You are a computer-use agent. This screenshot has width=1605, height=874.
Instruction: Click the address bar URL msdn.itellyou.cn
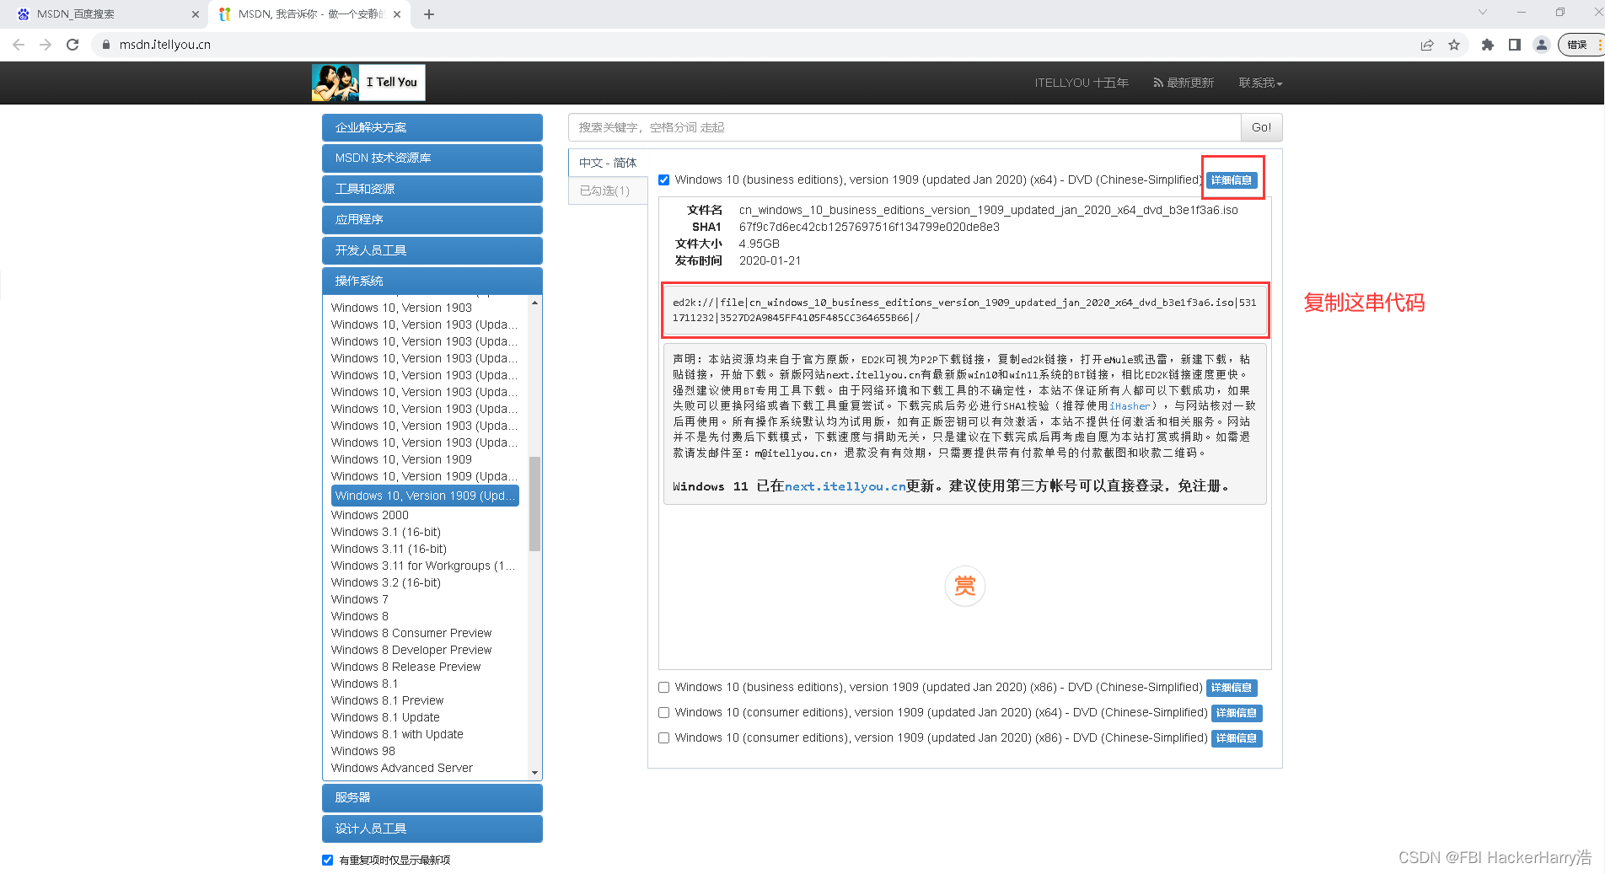[x=165, y=45]
